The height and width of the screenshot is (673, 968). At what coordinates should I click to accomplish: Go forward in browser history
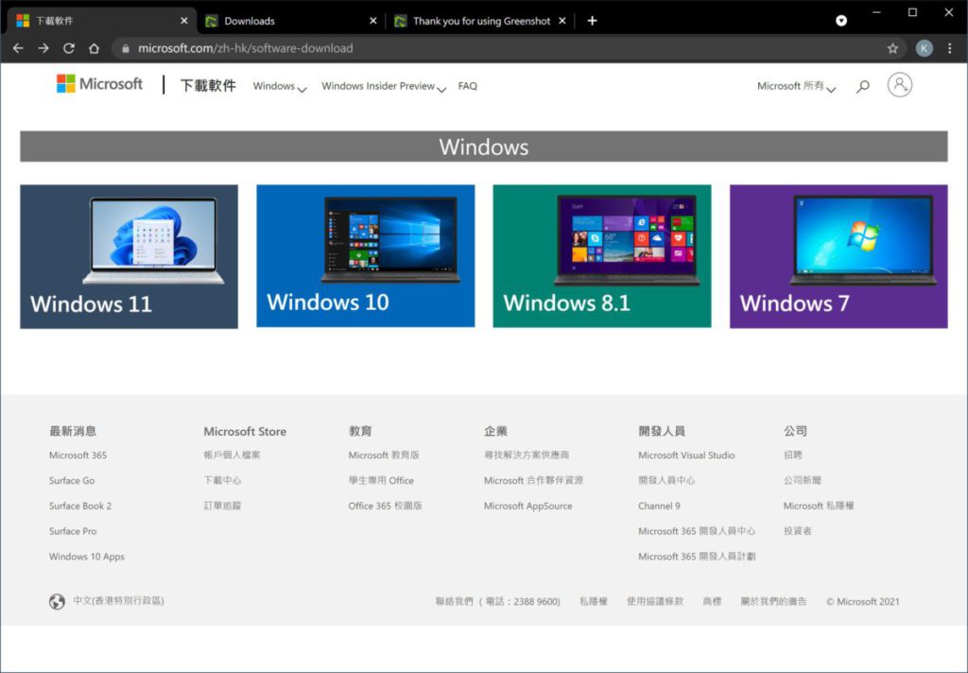[43, 48]
